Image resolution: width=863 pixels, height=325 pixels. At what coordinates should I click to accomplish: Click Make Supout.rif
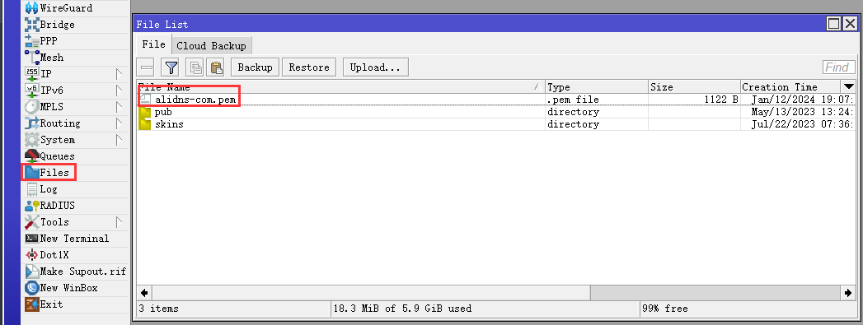[x=75, y=272]
